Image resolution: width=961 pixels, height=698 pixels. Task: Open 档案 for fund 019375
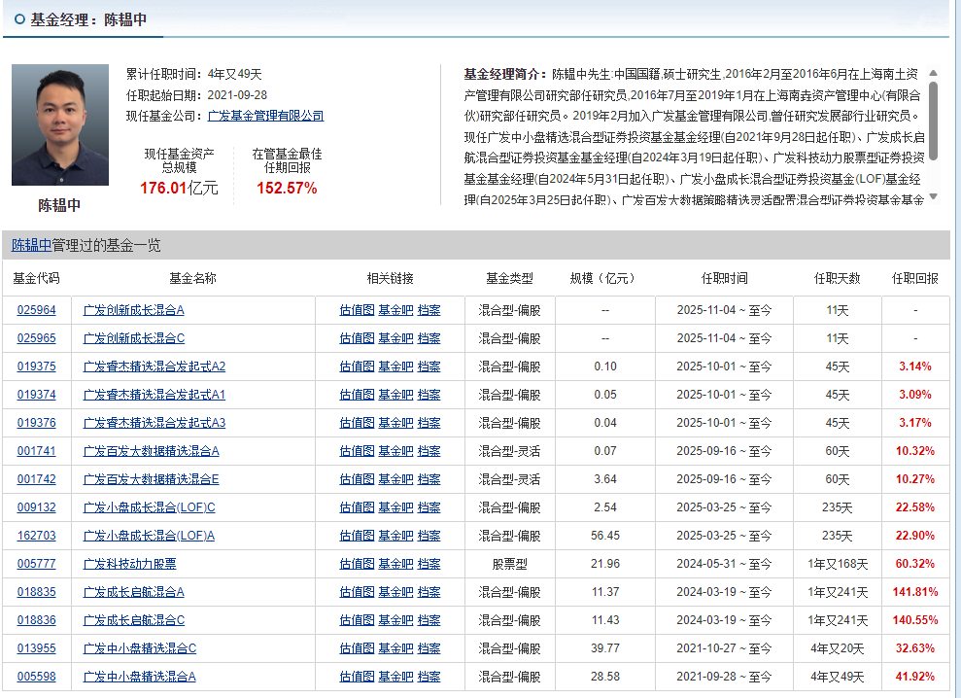tap(429, 366)
